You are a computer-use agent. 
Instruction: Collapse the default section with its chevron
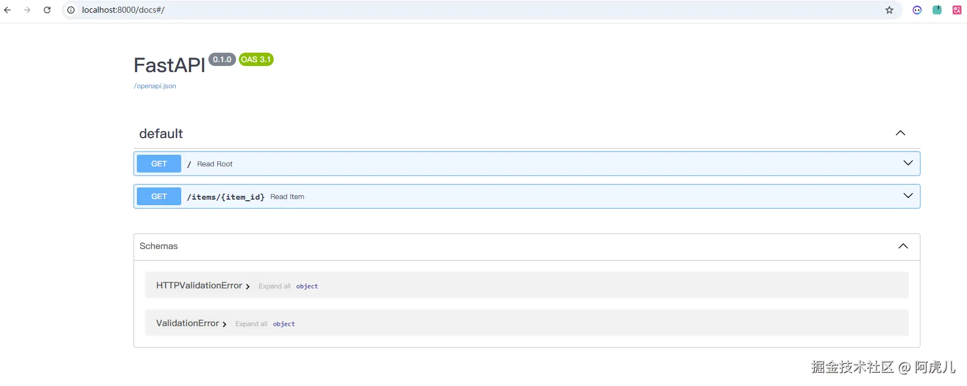point(901,133)
